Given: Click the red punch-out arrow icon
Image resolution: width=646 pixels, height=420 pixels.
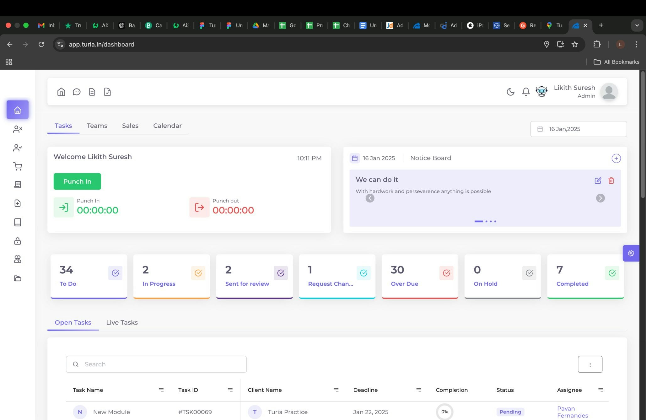Looking at the screenshot, I should [199, 207].
